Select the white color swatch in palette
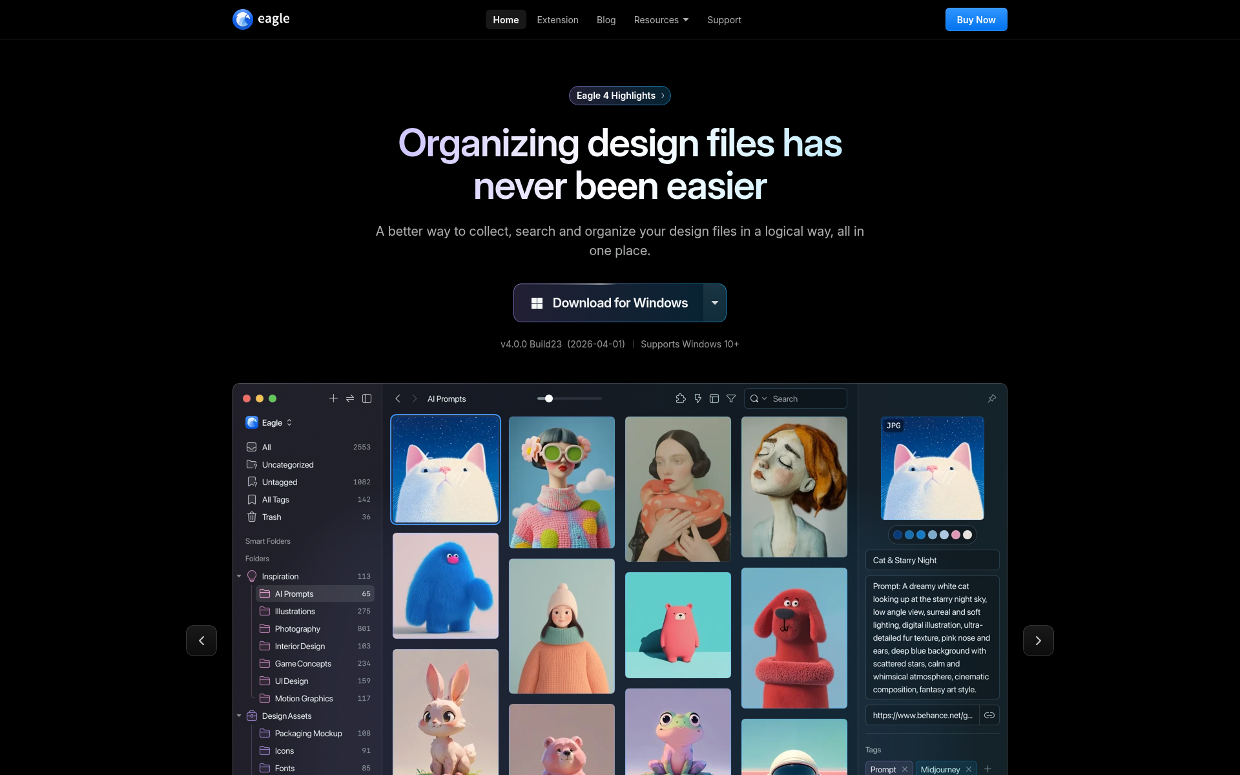Screen dimensions: 1240x775 pos(967,535)
